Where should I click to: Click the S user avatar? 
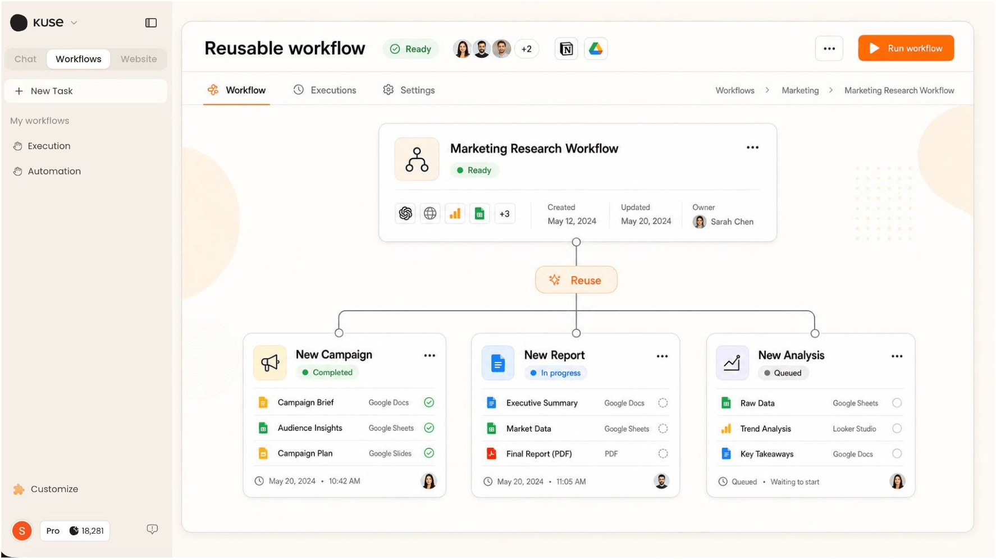tap(22, 531)
